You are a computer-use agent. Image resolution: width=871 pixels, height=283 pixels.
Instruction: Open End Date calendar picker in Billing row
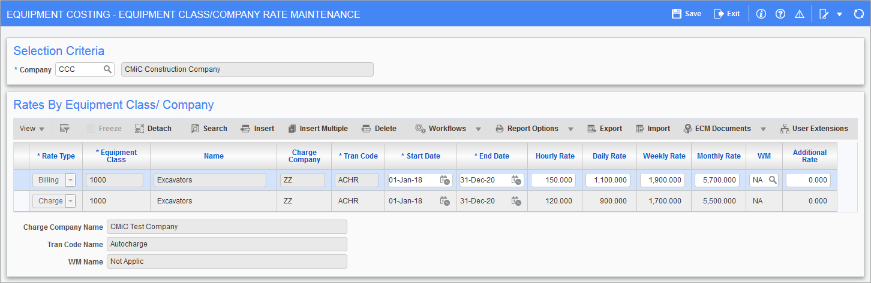(x=516, y=180)
